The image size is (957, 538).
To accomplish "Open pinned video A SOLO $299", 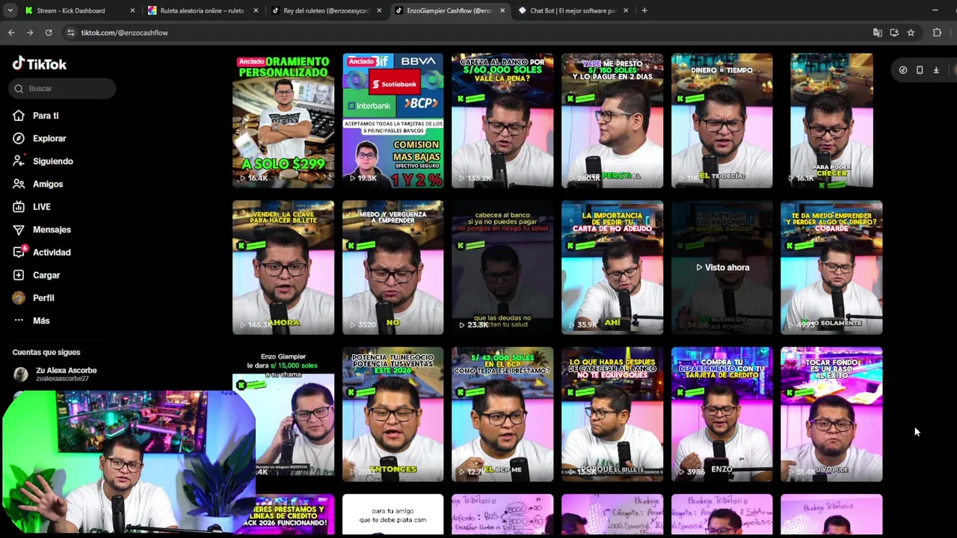I will (283, 120).
